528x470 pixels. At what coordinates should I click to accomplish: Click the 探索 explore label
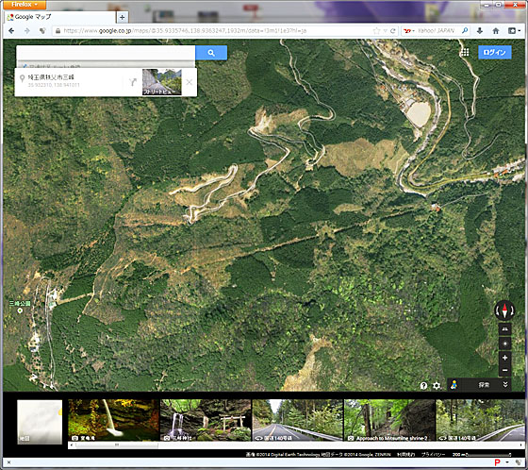point(484,385)
